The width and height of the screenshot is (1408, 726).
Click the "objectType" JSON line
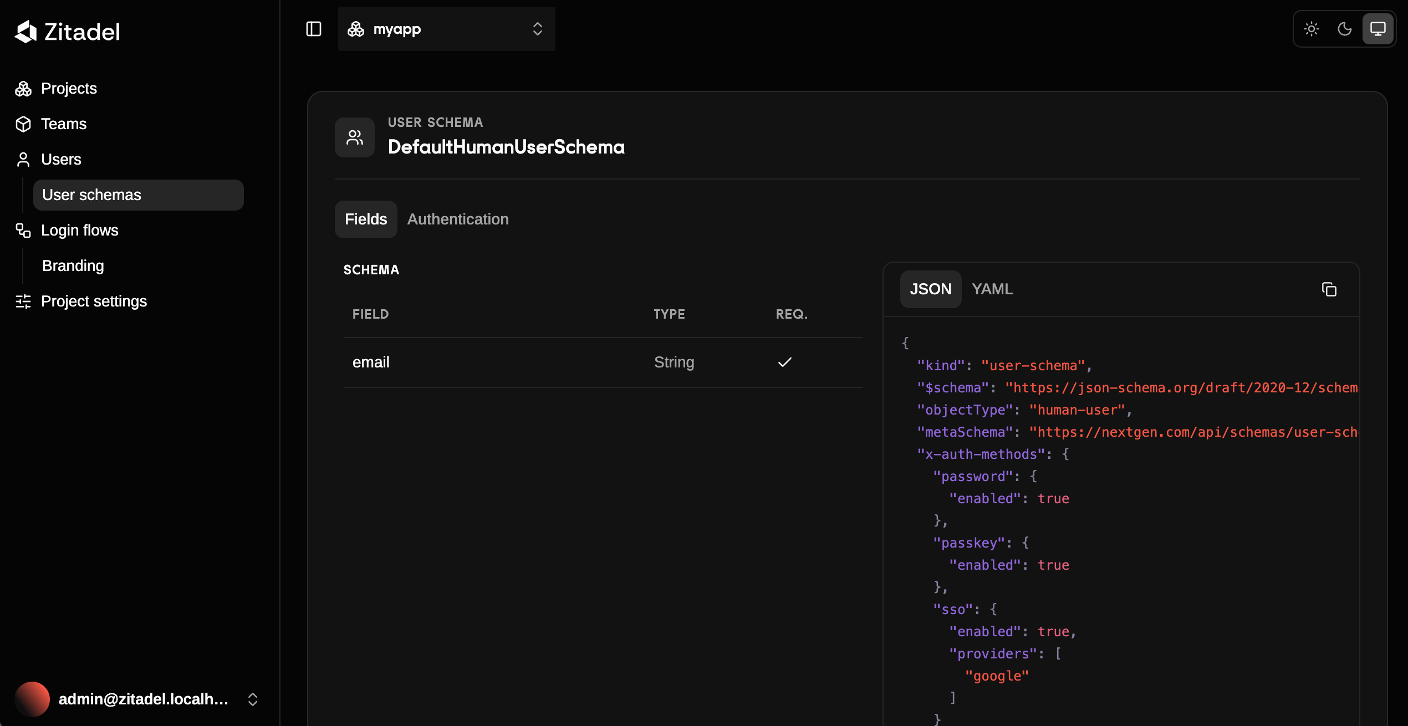point(1024,410)
